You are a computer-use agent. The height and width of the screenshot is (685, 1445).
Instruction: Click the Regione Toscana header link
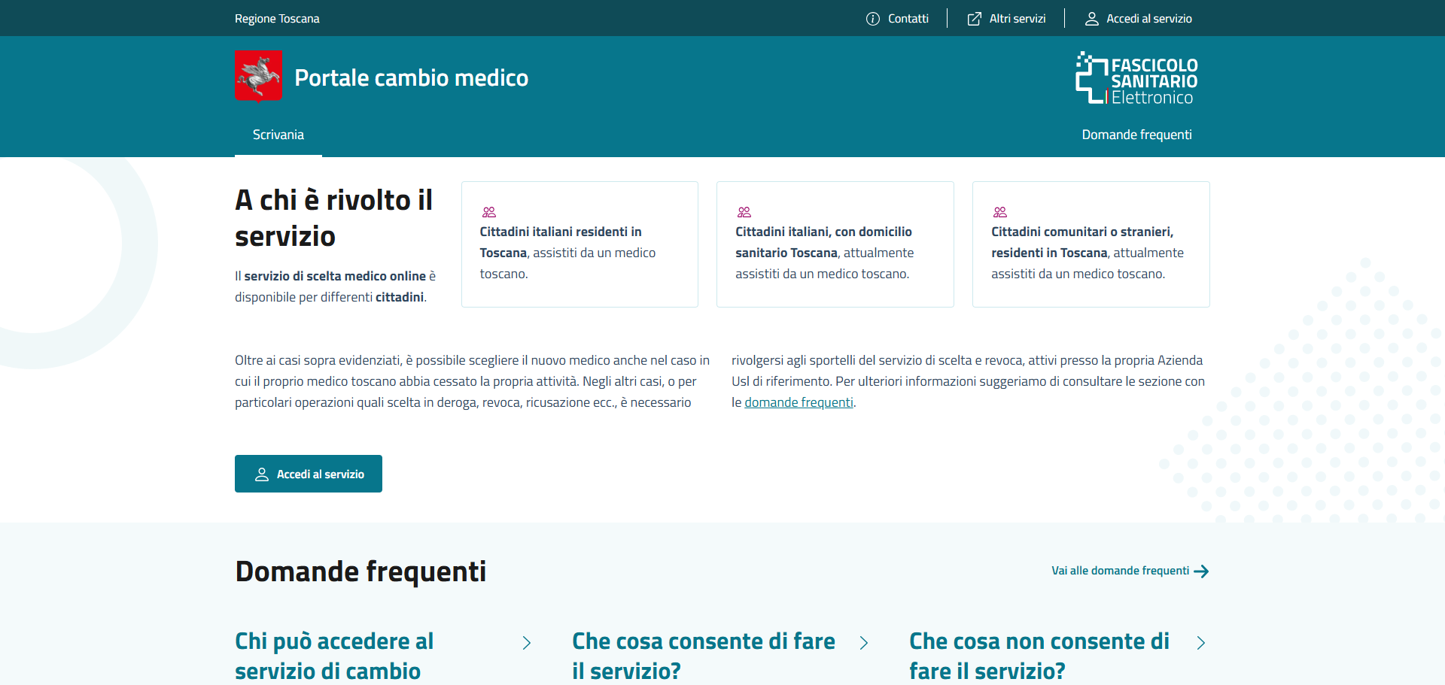[277, 19]
